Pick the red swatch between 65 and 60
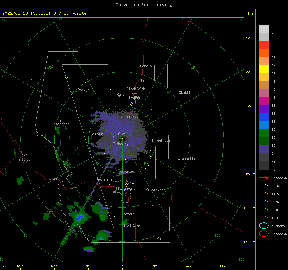 click(x=264, y=45)
